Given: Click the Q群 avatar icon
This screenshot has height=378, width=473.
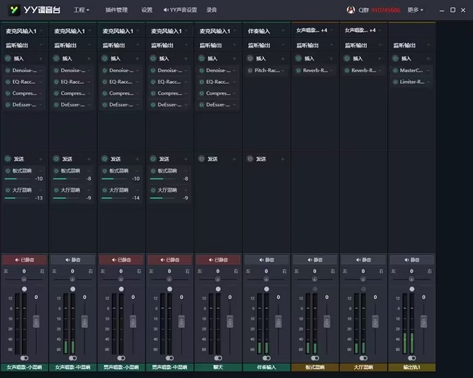Looking at the screenshot, I should [351, 10].
